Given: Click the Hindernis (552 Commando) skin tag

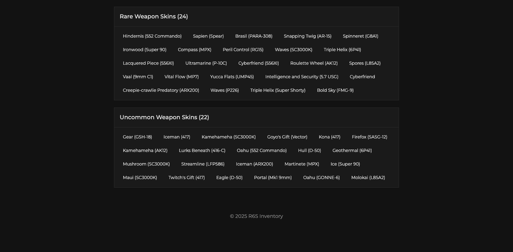Looking at the screenshot, I should click(x=152, y=36).
